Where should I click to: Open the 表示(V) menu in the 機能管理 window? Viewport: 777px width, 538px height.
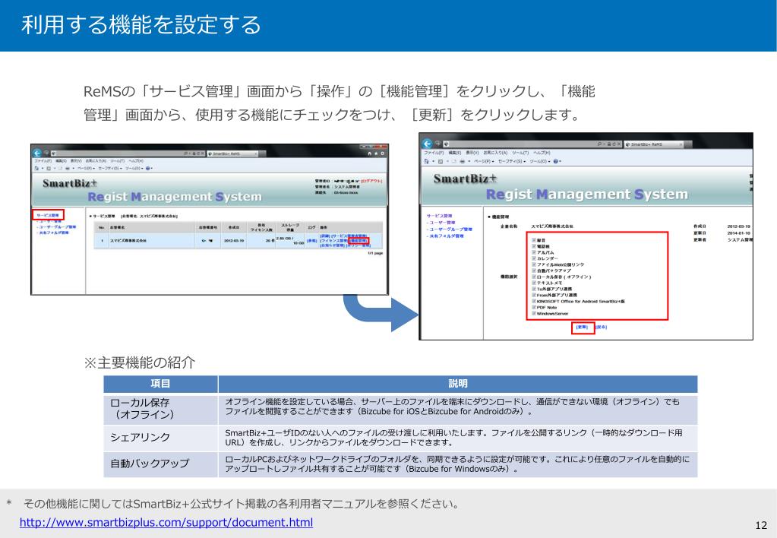tap(472, 153)
